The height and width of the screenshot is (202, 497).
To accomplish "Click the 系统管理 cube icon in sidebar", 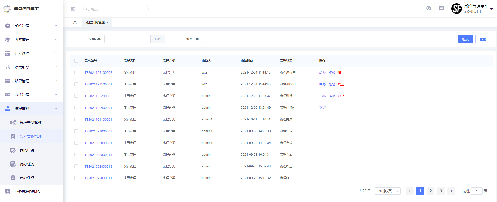I will [8, 26].
